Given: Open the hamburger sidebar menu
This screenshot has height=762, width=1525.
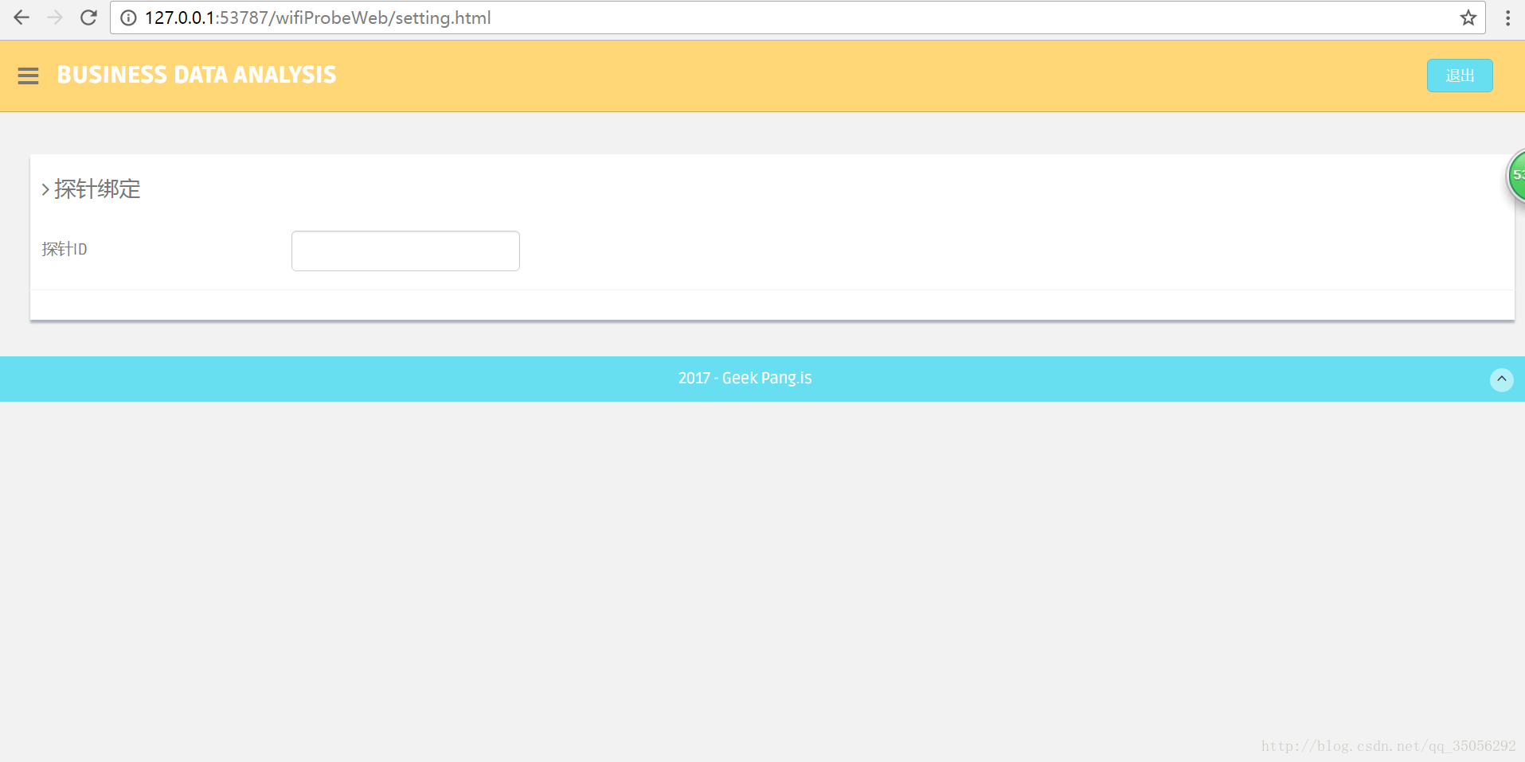Looking at the screenshot, I should pos(28,76).
